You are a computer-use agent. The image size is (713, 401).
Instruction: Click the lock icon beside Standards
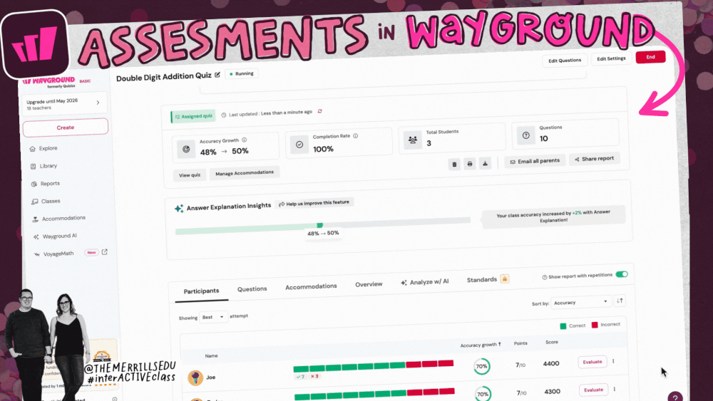pyautogui.click(x=504, y=278)
